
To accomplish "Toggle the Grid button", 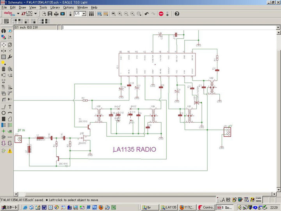I will point(6,21).
